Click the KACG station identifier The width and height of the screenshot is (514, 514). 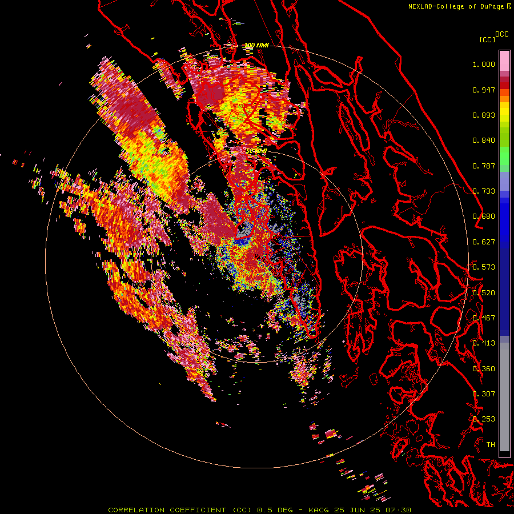tap(320, 510)
